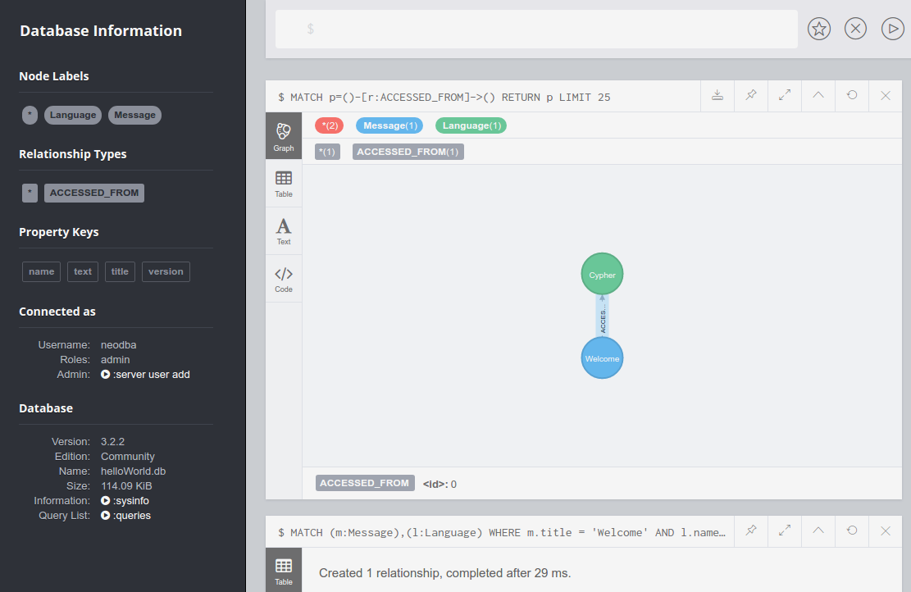The width and height of the screenshot is (911, 592).
Task: Click the Community edition value
Action: coord(128,456)
